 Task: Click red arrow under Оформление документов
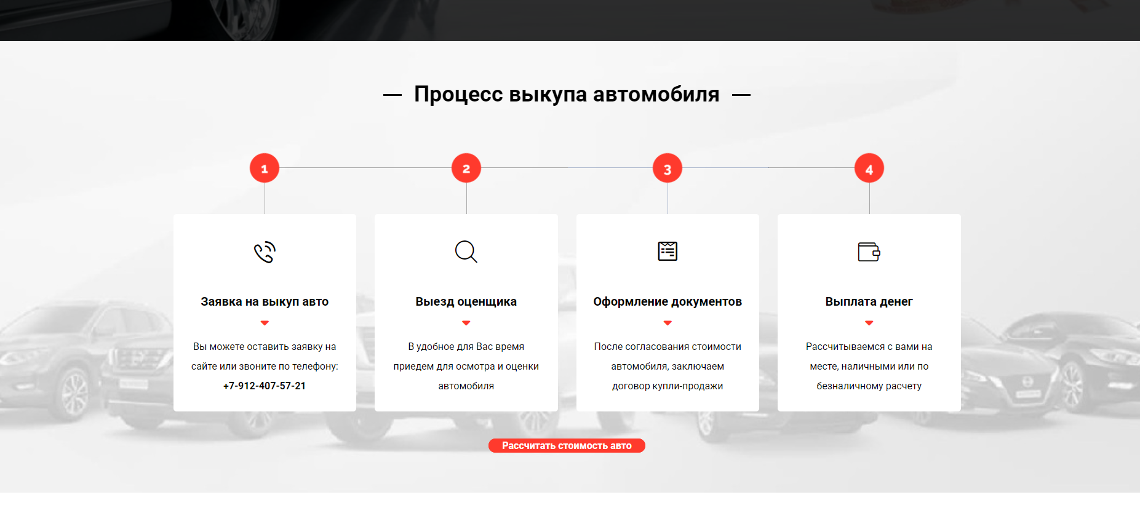[668, 323]
